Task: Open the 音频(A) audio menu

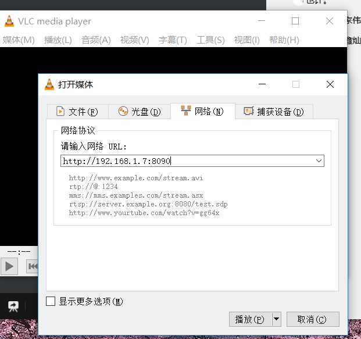Action: click(96, 40)
